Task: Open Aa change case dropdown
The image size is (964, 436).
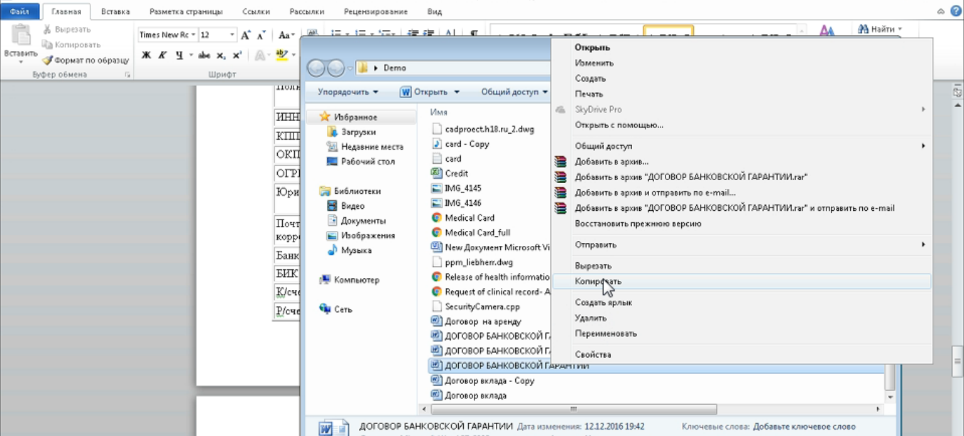Action: [287, 35]
